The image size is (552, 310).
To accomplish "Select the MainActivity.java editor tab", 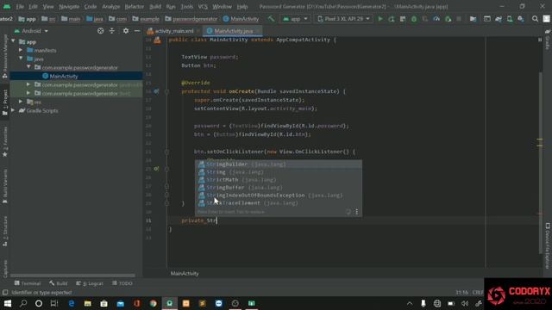I will [x=234, y=31].
